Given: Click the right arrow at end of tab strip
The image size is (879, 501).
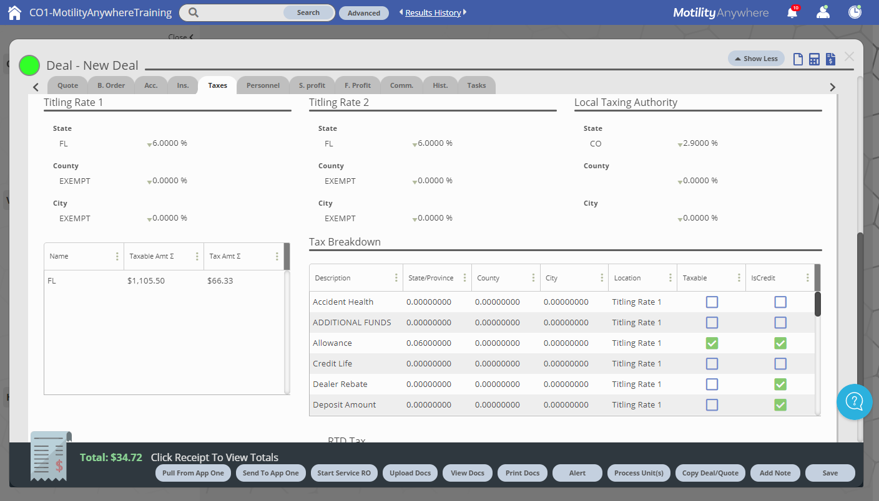Looking at the screenshot, I should pos(832,87).
